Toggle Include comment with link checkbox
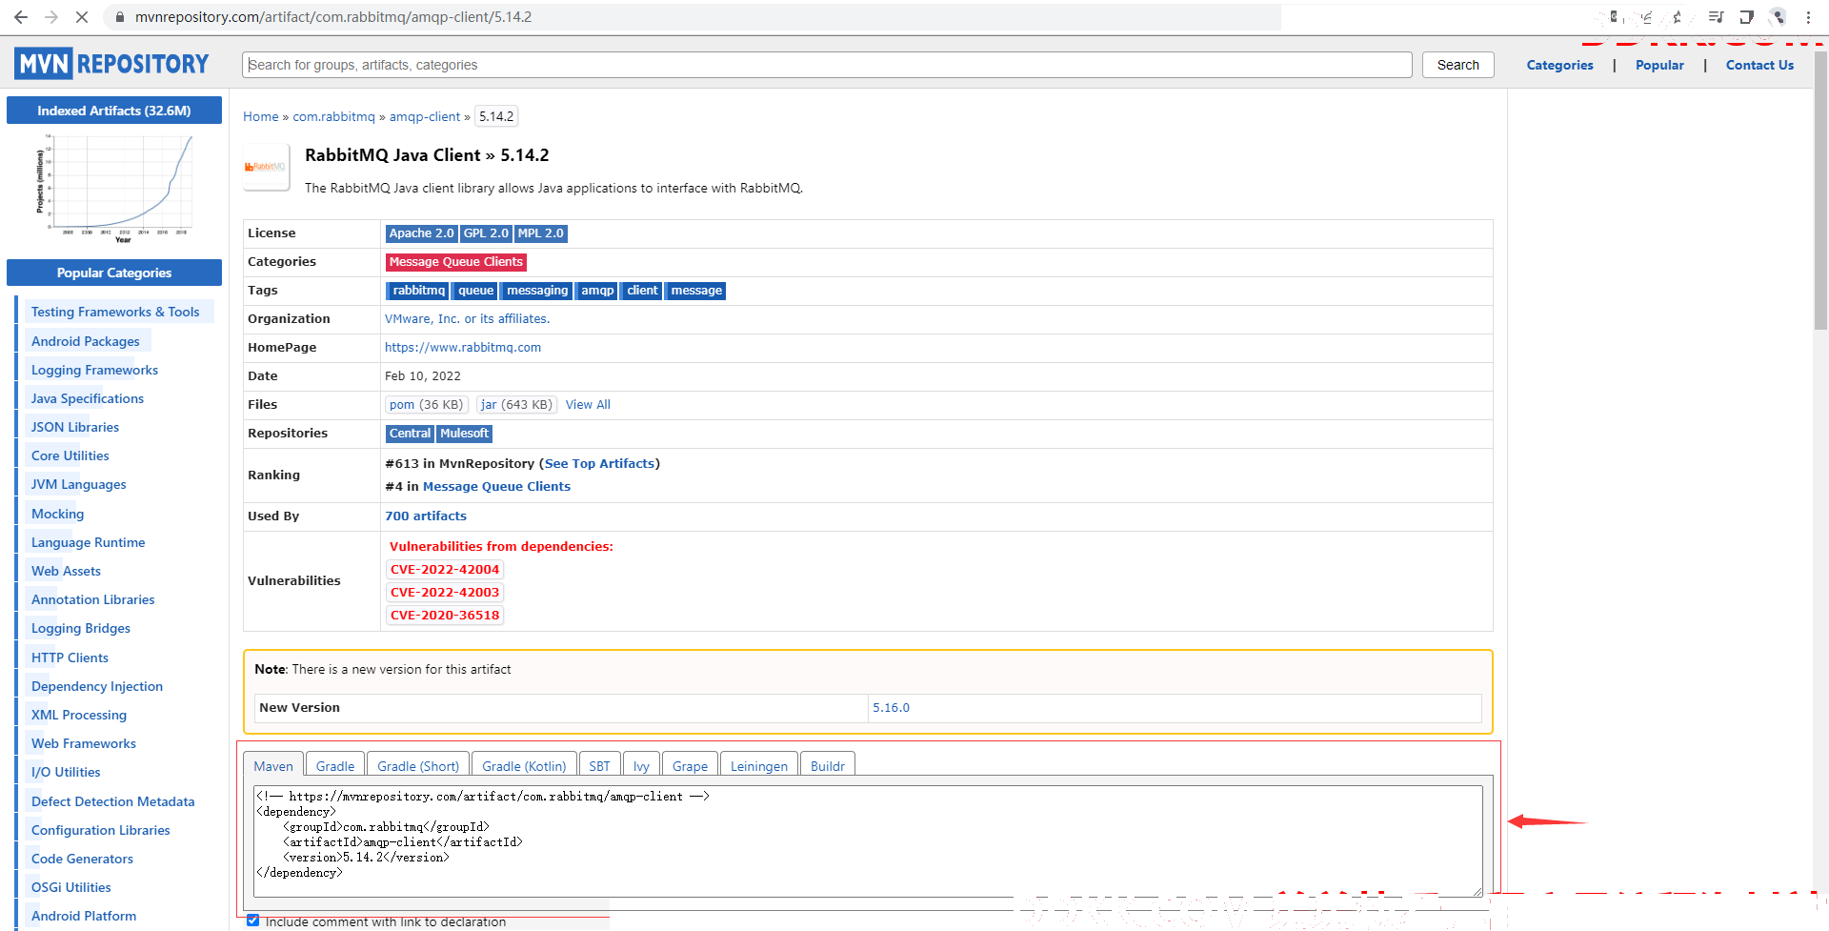The height and width of the screenshot is (931, 1829). 253,921
